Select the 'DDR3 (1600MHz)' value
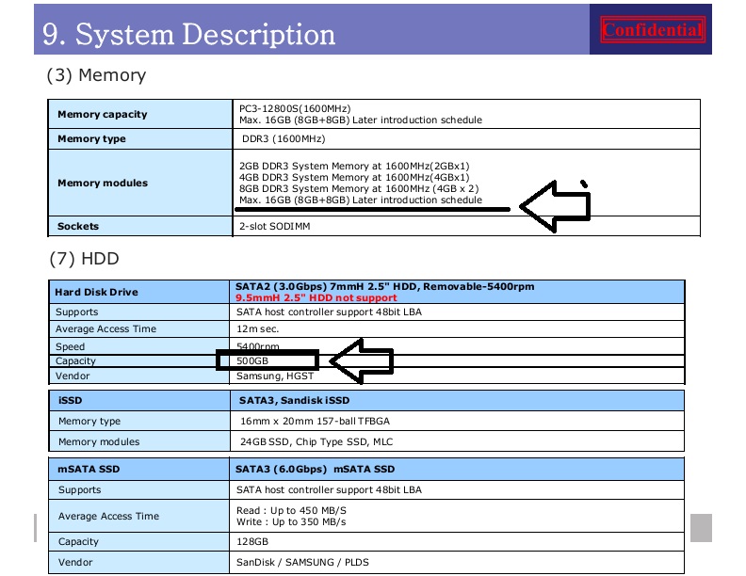This screenshot has width=746, height=576. coord(284,138)
